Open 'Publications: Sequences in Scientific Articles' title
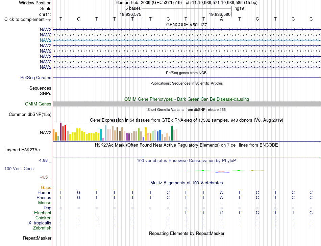The height and width of the screenshot is (246, 321). (187, 83)
